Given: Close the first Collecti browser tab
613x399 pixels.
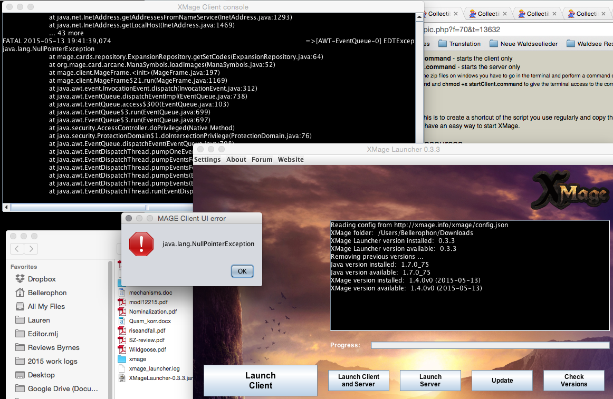Looking at the screenshot, I should 456,14.
